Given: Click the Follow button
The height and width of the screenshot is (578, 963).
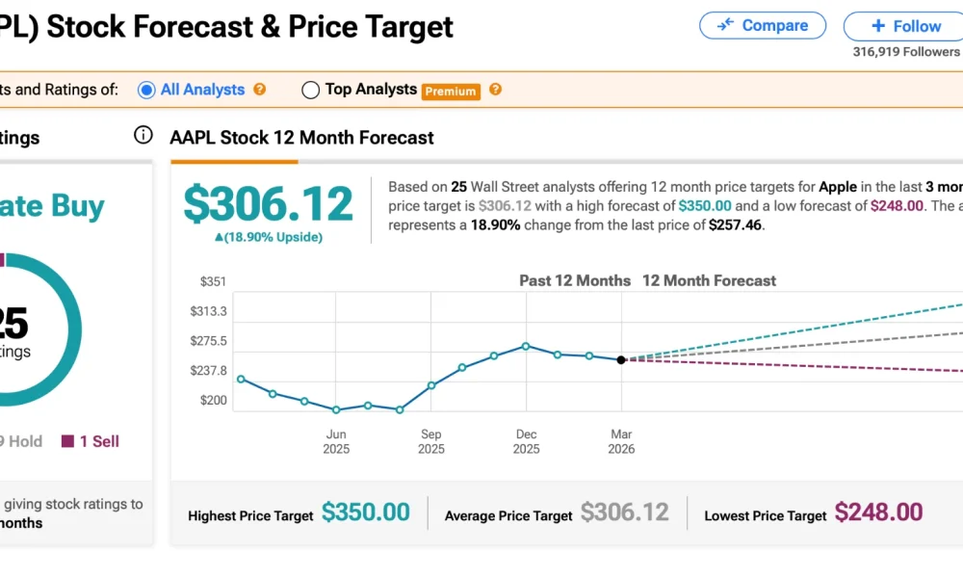Looking at the screenshot, I should click(910, 25).
